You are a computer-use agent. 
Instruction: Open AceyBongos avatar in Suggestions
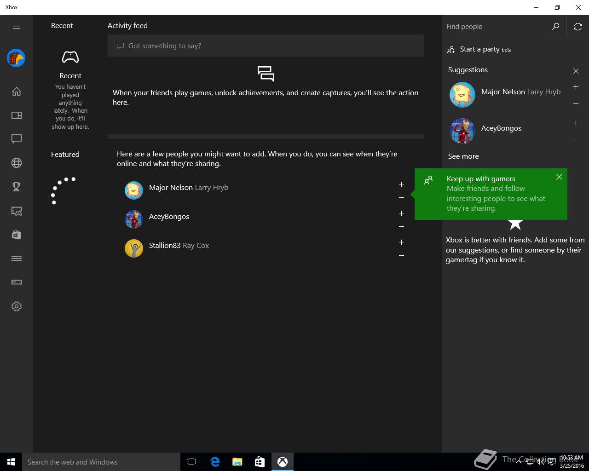coord(462,131)
